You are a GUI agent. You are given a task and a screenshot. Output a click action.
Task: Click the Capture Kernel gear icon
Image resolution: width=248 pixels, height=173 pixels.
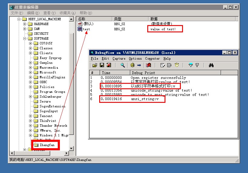132,65
